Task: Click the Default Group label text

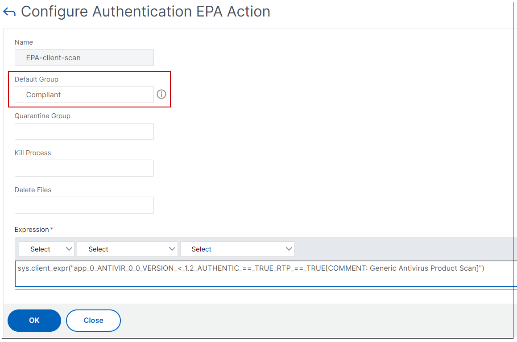Action: pos(37,79)
